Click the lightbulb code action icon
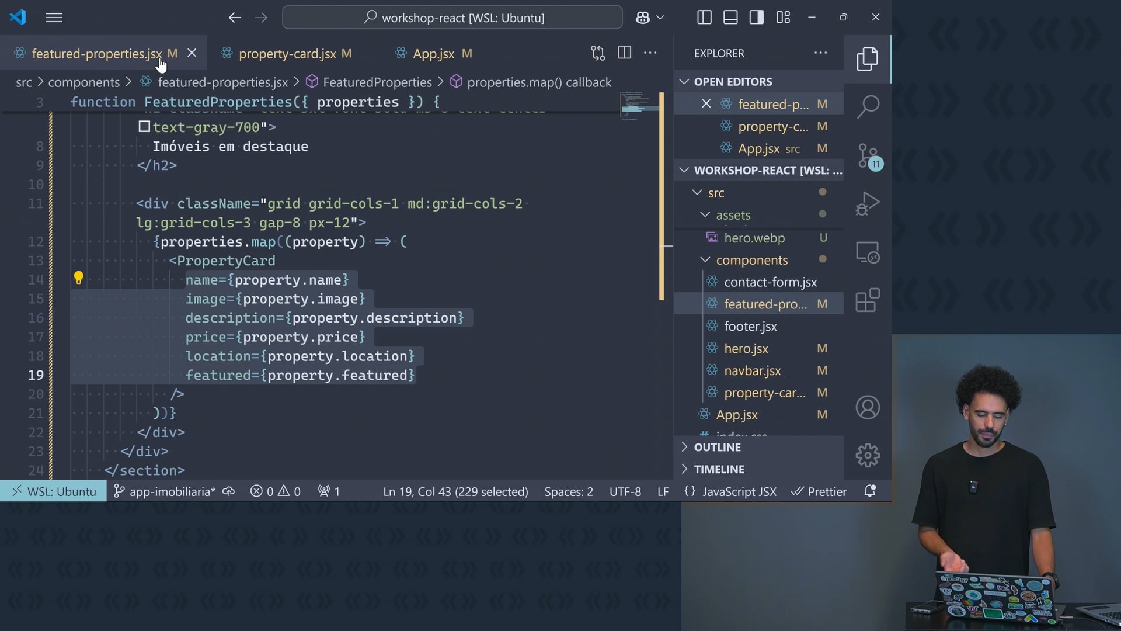The width and height of the screenshot is (1121, 631). tap(78, 278)
